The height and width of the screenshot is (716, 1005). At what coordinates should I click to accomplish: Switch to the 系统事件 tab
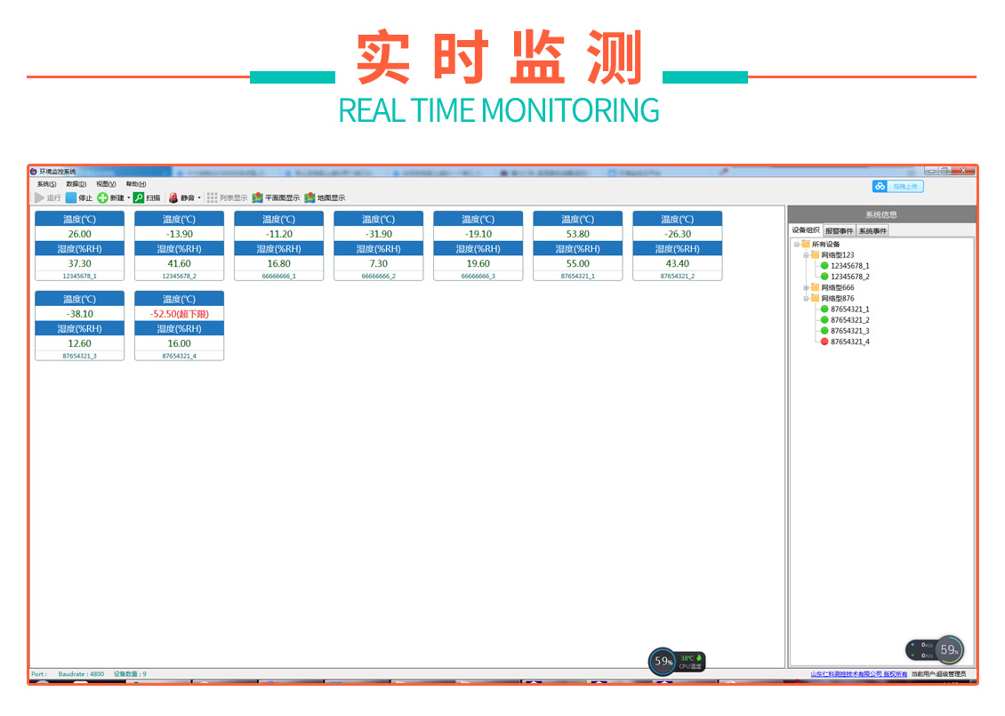click(x=872, y=231)
